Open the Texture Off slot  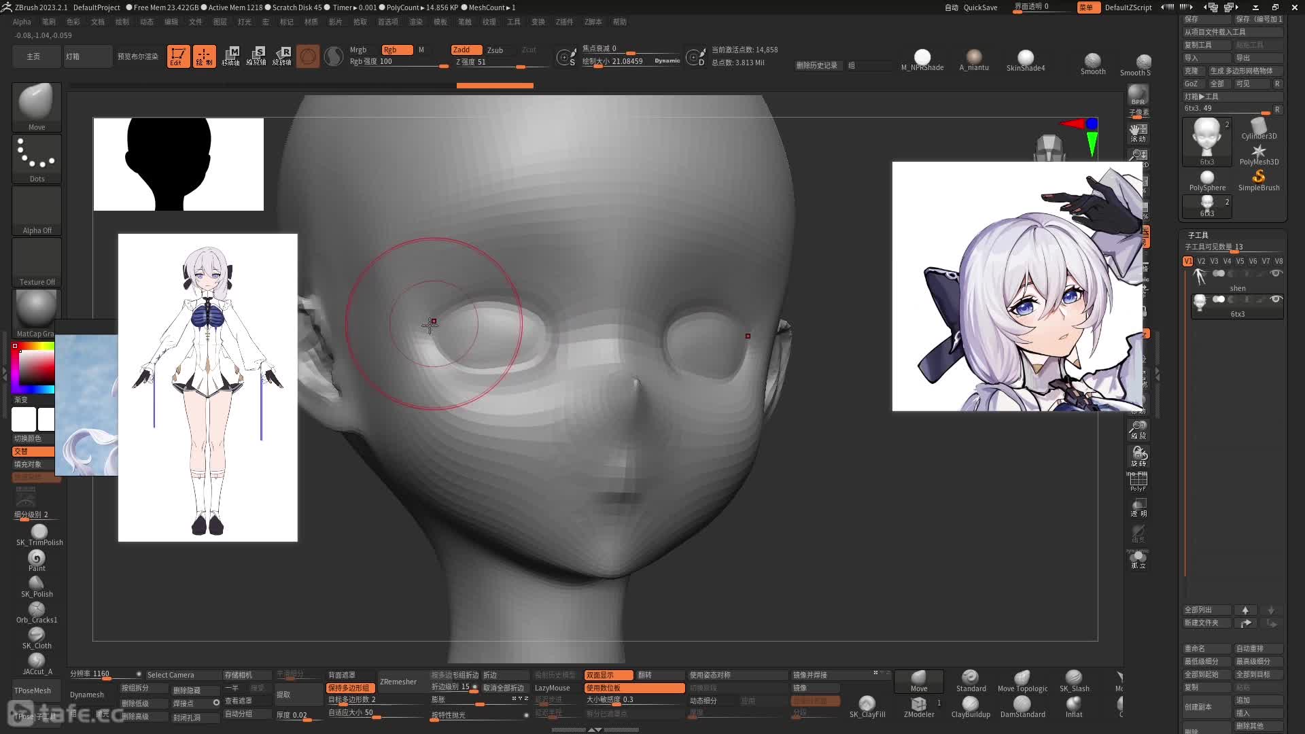[x=37, y=262]
